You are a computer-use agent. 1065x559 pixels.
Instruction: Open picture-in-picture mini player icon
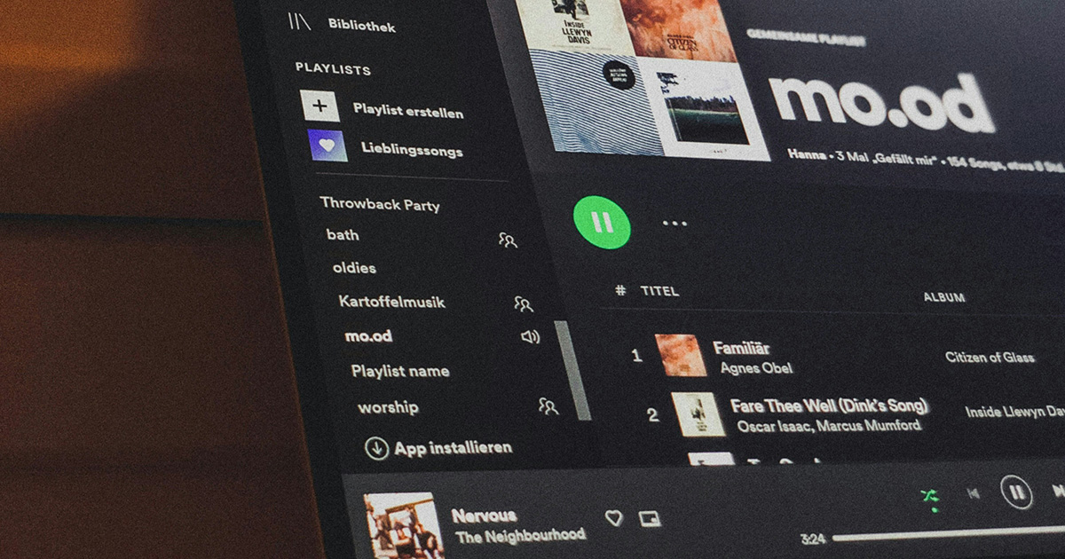point(650,519)
